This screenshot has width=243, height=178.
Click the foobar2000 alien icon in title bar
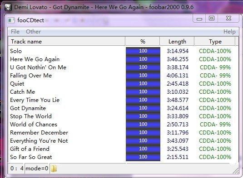(x=8, y=7)
